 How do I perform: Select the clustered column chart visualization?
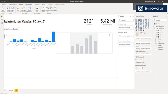[144, 20]
